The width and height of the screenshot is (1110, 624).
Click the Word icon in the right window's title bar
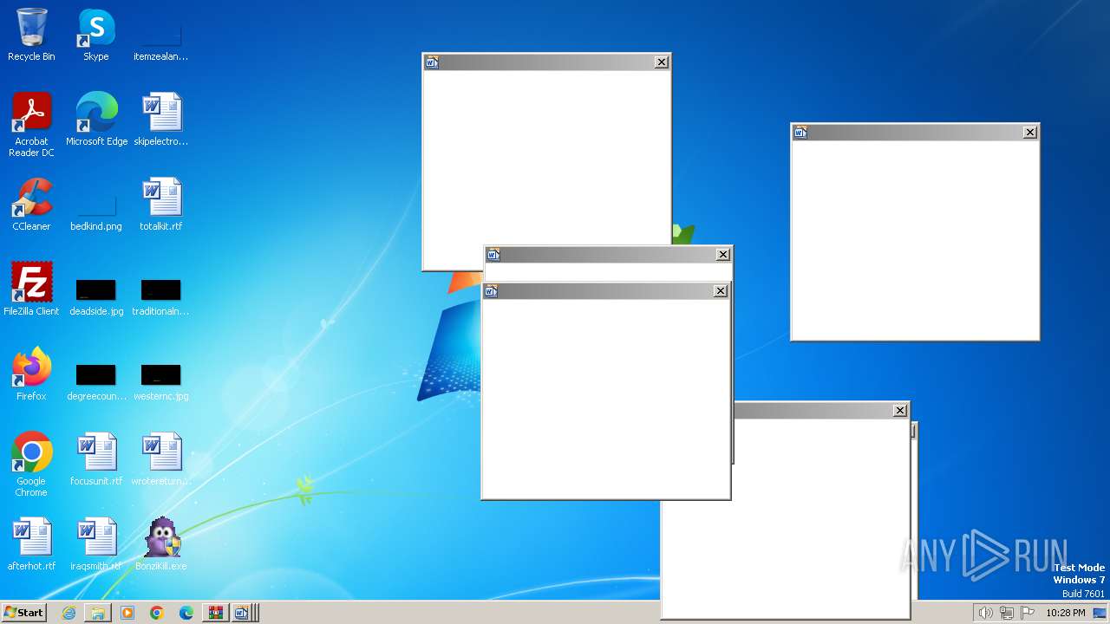(800, 132)
